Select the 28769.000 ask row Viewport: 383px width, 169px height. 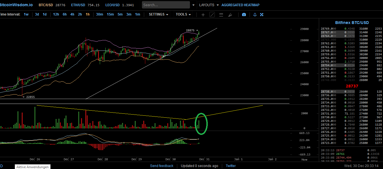point(337,29)
